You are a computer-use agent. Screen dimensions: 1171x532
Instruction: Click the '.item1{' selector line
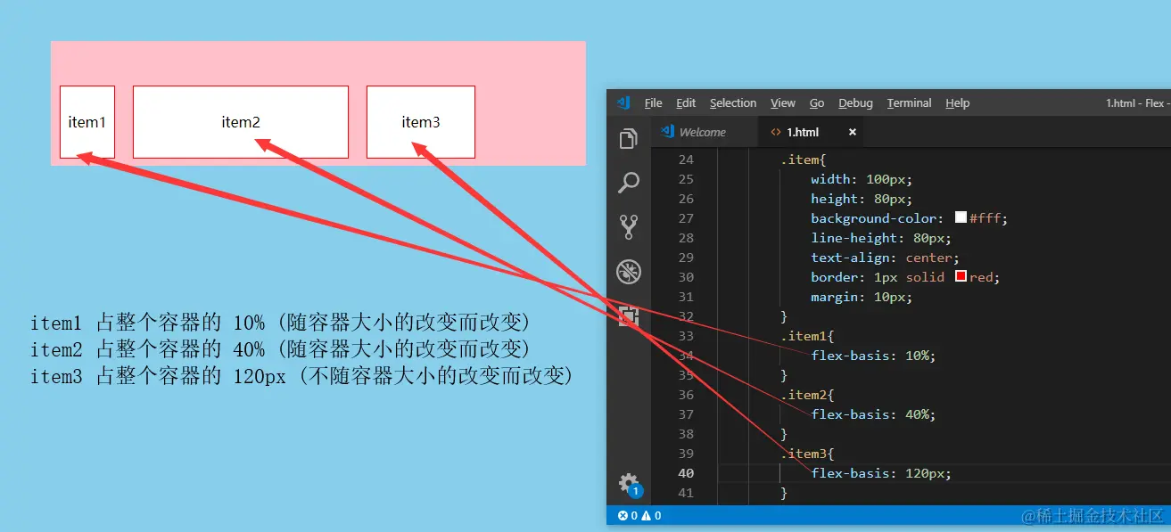pyautogui.click(x=805, y=336)
